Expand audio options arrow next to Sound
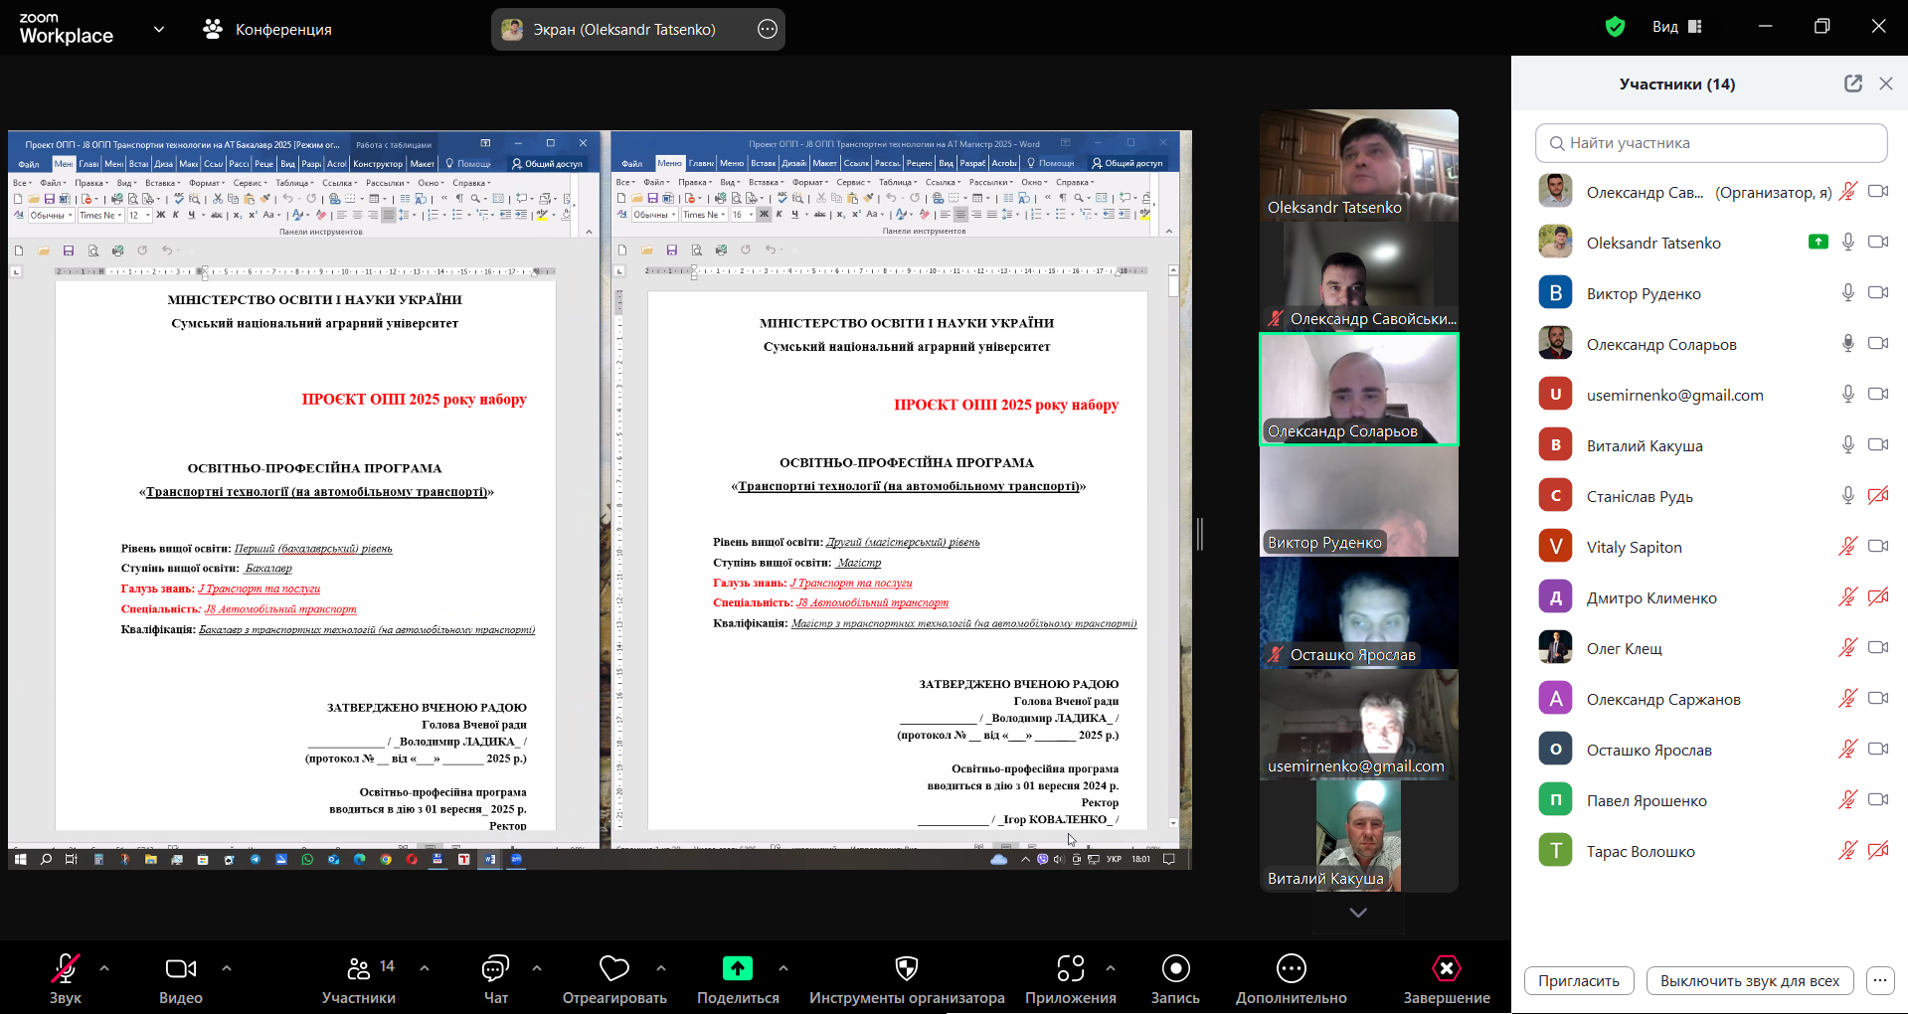The height and width of the screenshot is (1014, 1908). coord(104,967)
